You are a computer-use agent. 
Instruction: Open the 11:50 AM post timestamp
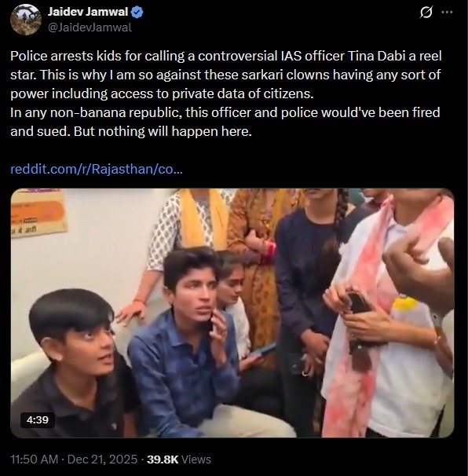tap(34, 460)
